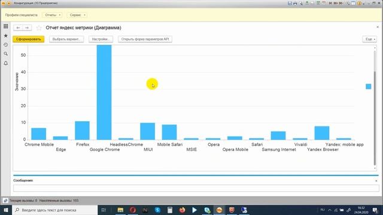Click scrollbar down arrow of chart

pos(375,168)
